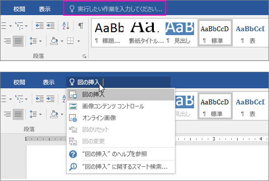Screen dimensions: 269x181
Task: Decrease indent in the lower ribbon
Action: [x=40, y=99]
